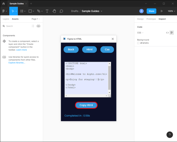Screen dimensions: 177x142
Task: Open Sample Guides file name dropdown
Action: [x=102, y=11]
